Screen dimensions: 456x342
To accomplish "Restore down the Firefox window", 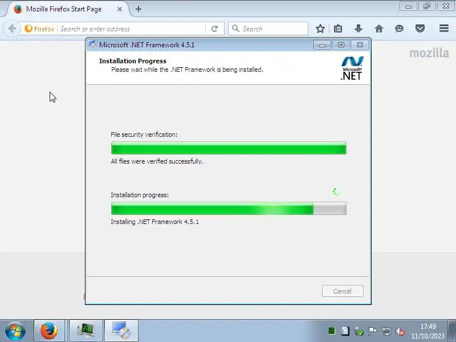I will point(427,6).
